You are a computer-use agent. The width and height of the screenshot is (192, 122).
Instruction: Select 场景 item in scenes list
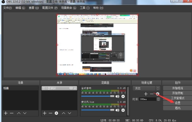(20, 88)
